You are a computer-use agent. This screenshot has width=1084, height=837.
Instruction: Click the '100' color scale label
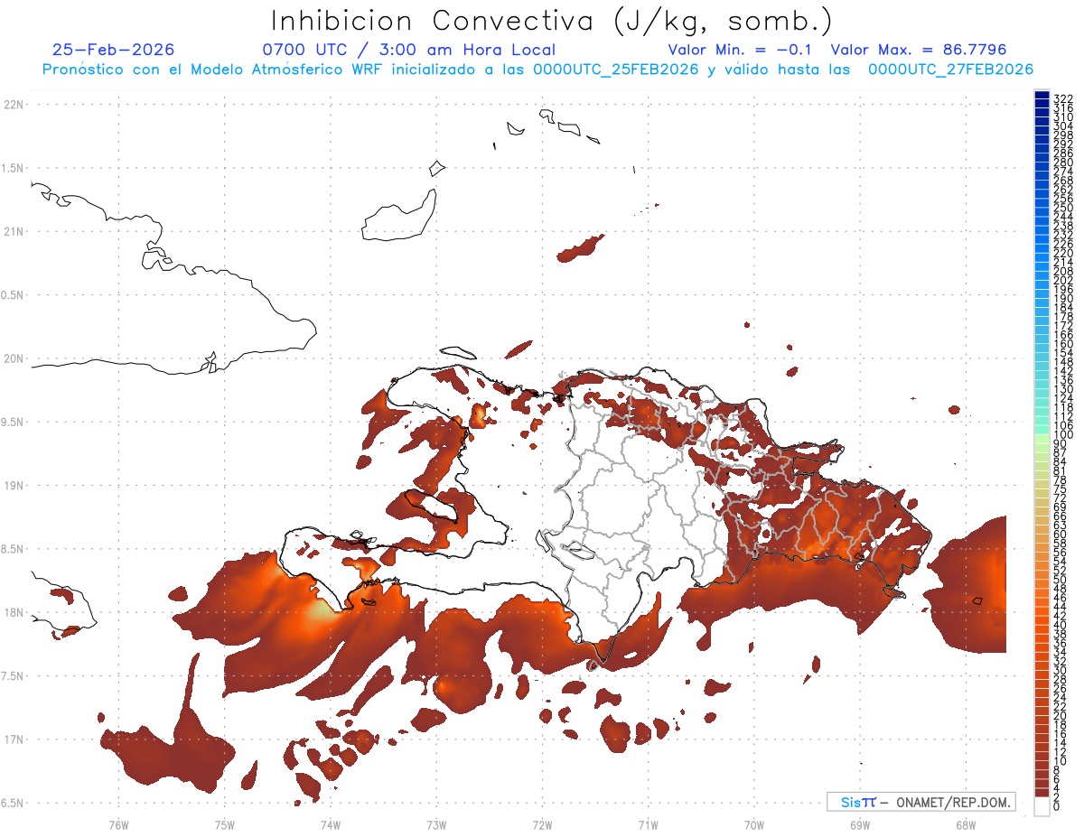pyautogui.click(x=1063, y=435)
